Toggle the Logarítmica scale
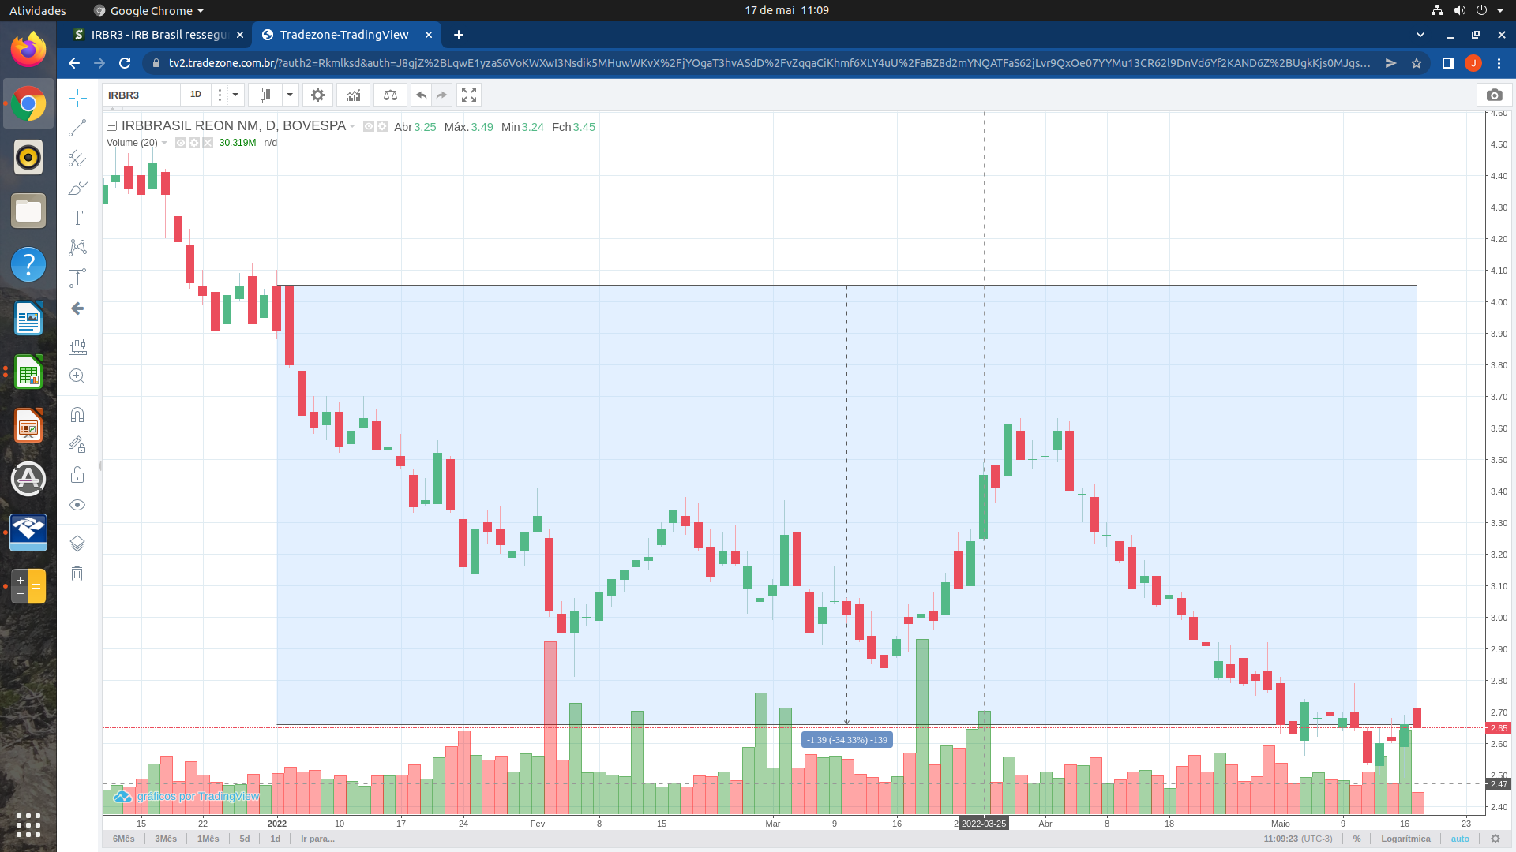Screen dimensions: 1516x852 click(x=1405, y=839)
